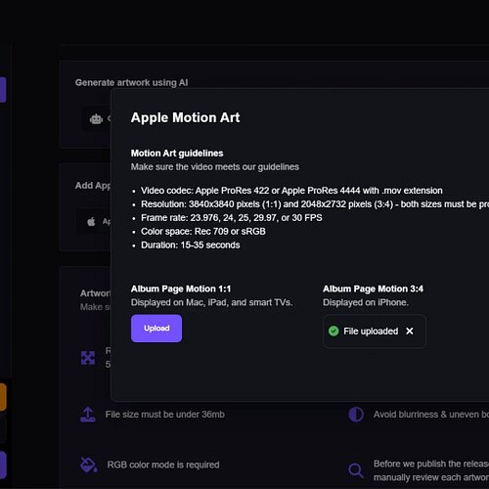Click the Album Page Motion 3:4 label
This screenshot has height=489, width=489.
(x=373, y=289)
